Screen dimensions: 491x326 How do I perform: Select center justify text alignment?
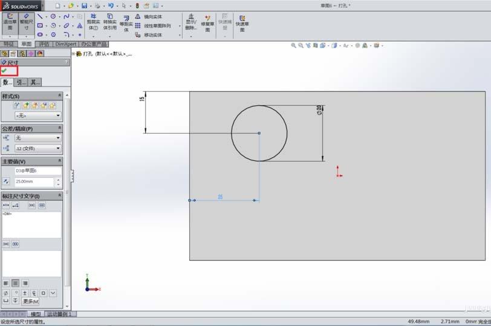pos(15,283)
